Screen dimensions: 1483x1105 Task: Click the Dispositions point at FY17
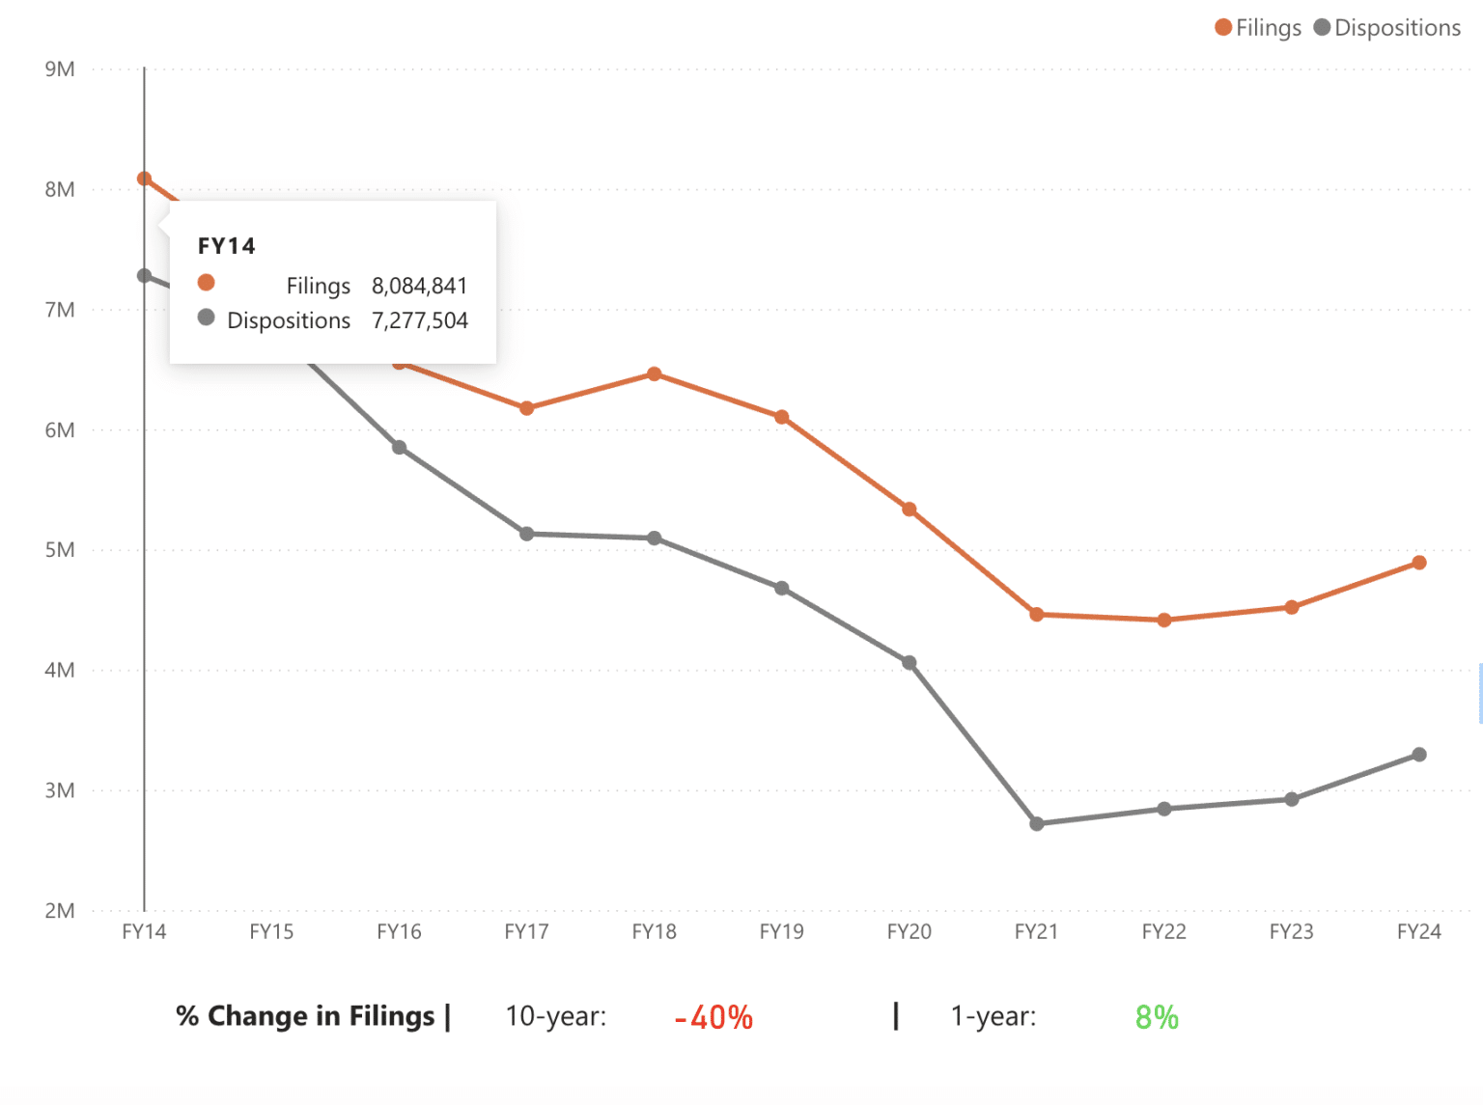[x=526, y=534]
